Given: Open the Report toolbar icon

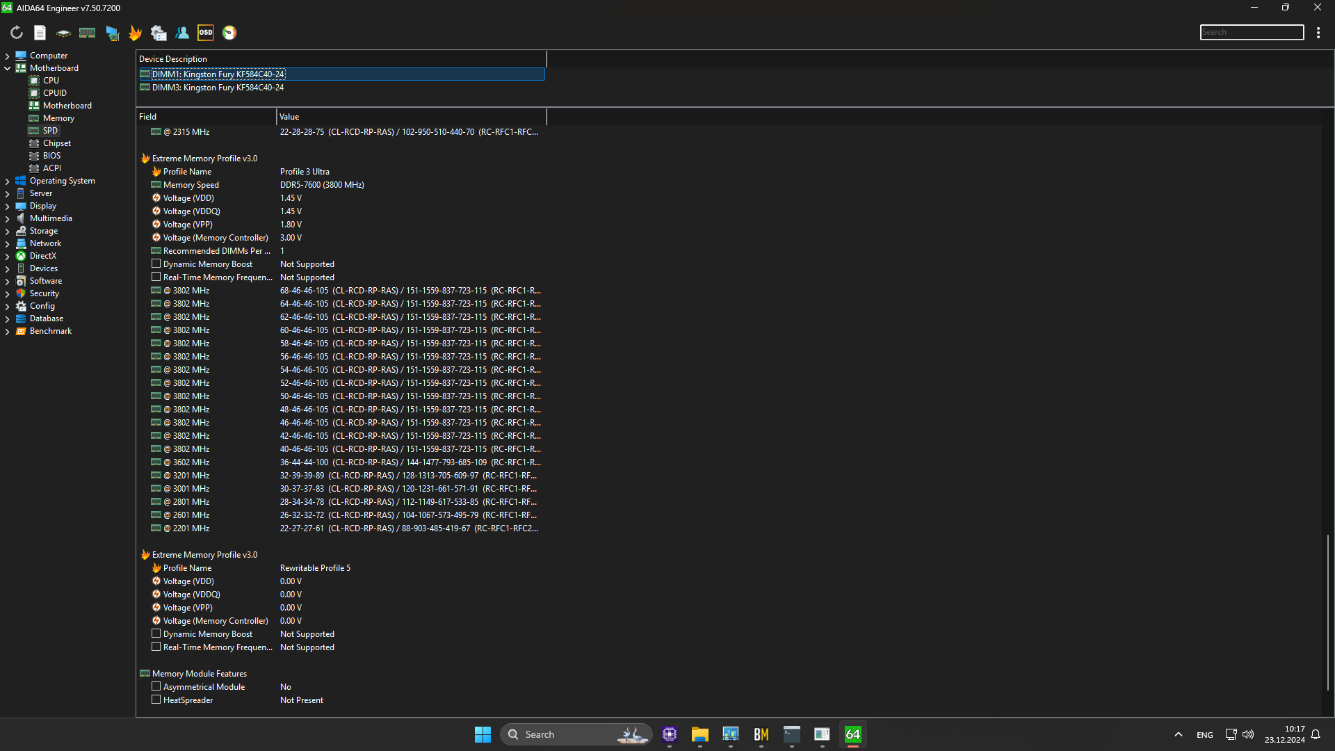Looking at the screenshot, I should click(x=40, y=33).
